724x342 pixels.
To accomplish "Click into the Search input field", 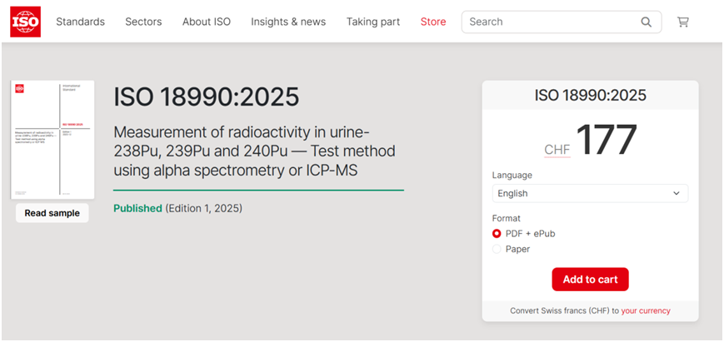I will pyautogui.click(x=550, y=22).
